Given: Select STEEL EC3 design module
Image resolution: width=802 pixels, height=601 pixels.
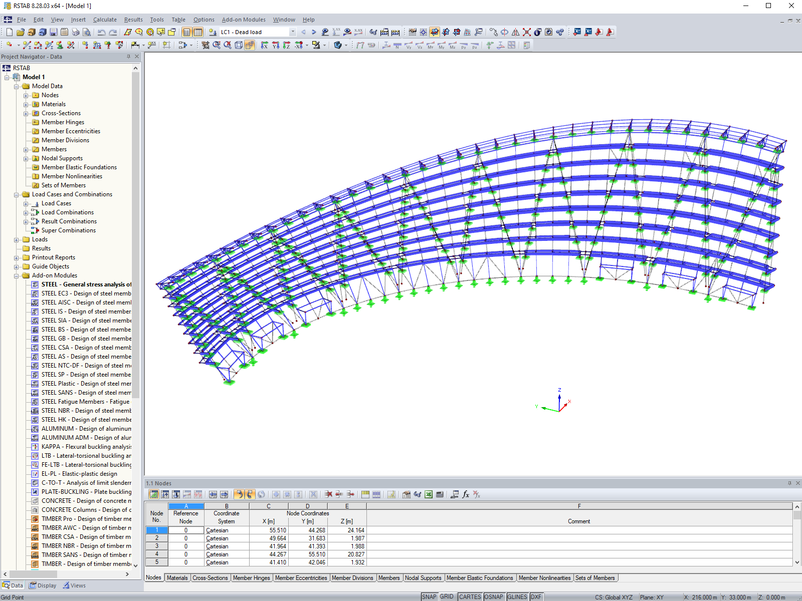Looking at the screenshot, I should coord(86,293).
